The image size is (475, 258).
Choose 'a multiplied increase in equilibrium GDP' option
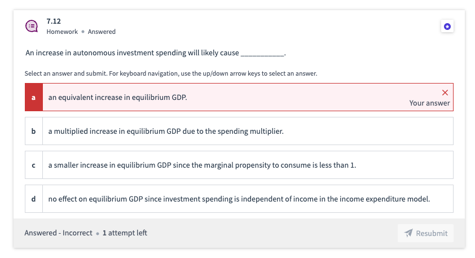(165, 131)
